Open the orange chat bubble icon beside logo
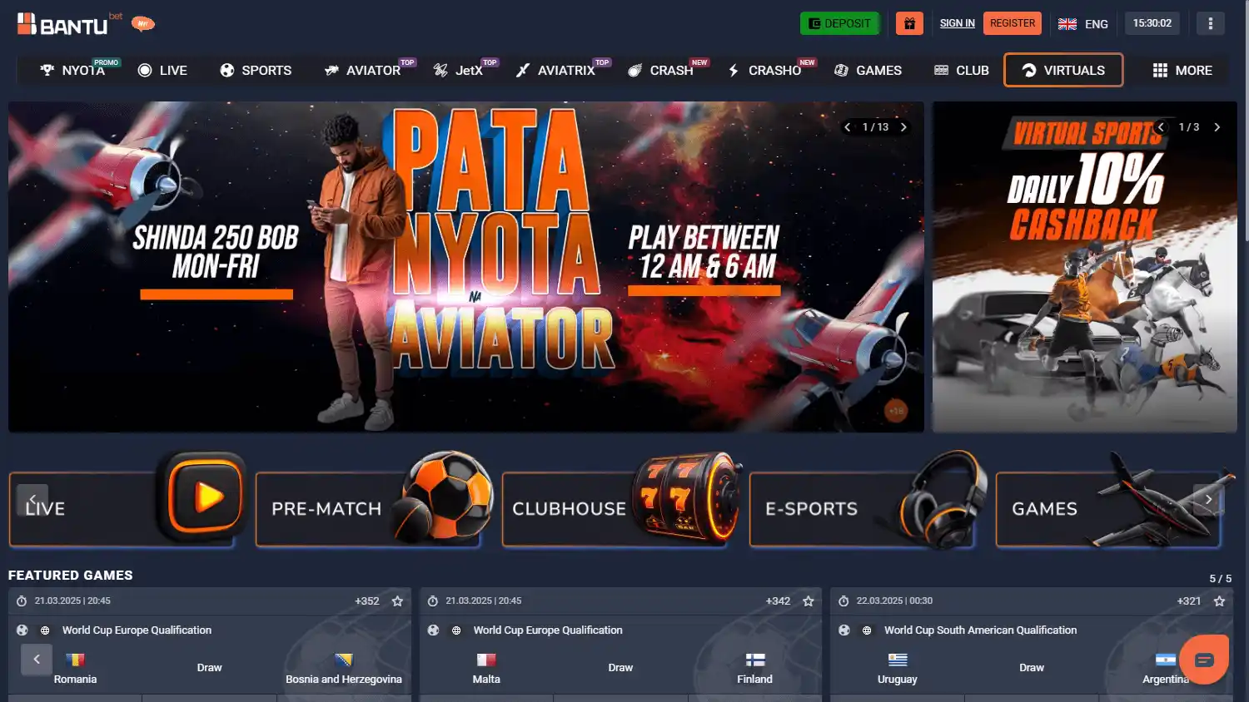Screen dimensions: 1249x702 pyautogui.click(x=143, y=24)
